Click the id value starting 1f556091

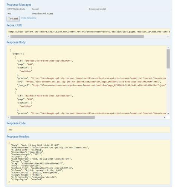point(48,61)
